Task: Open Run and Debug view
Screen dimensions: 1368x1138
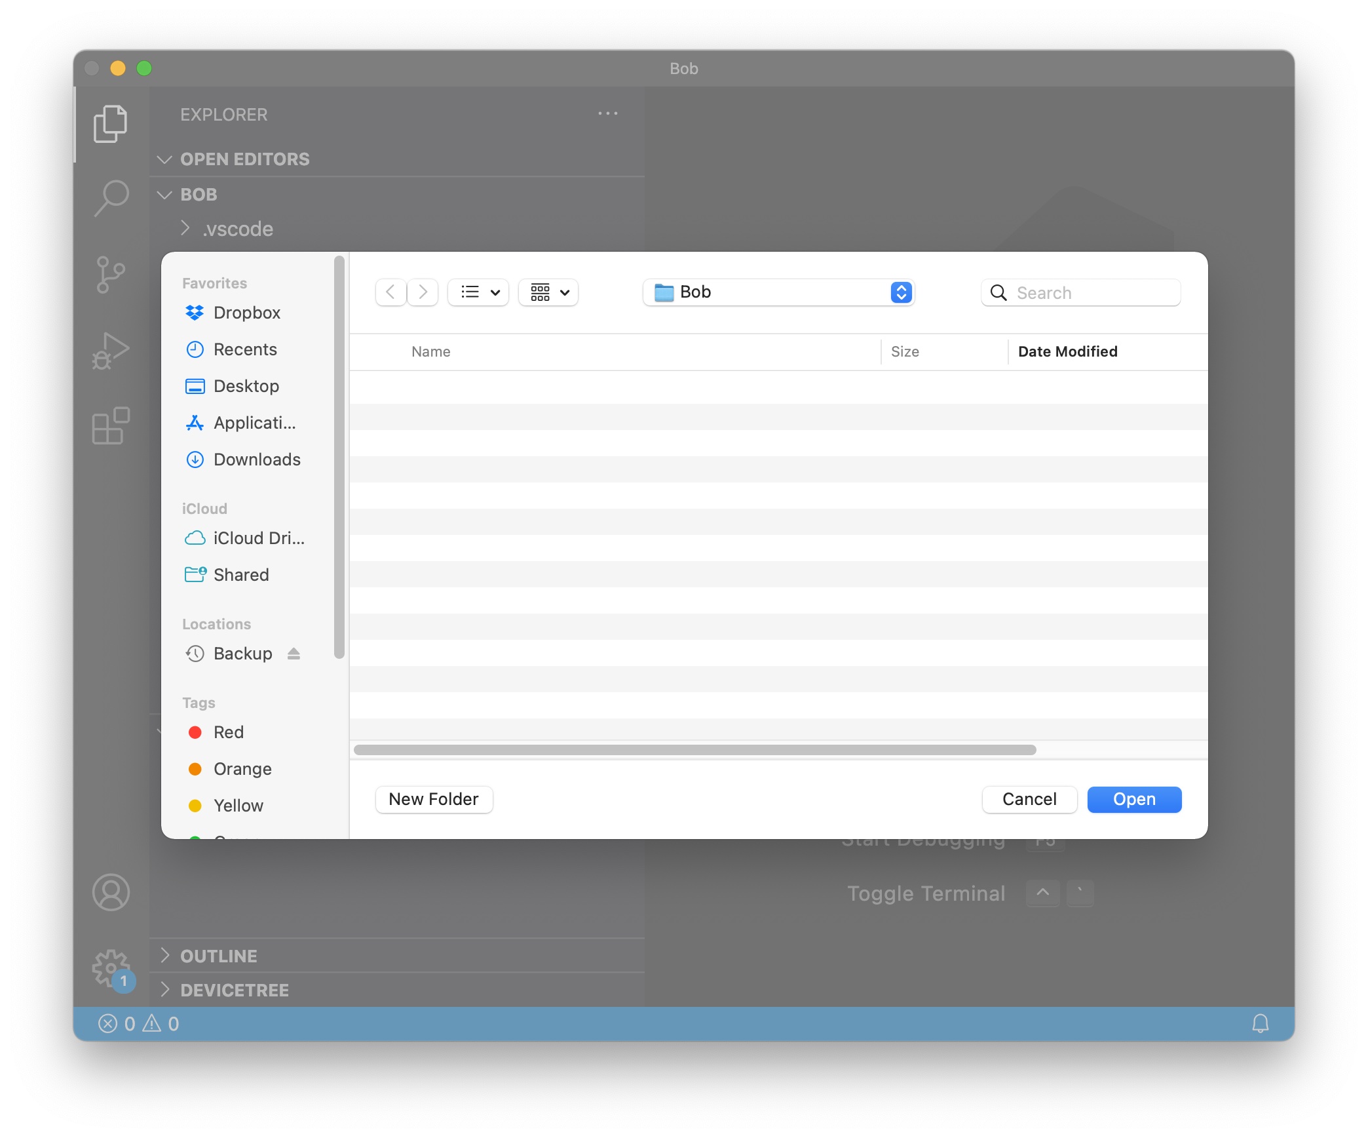Action: 110,351
